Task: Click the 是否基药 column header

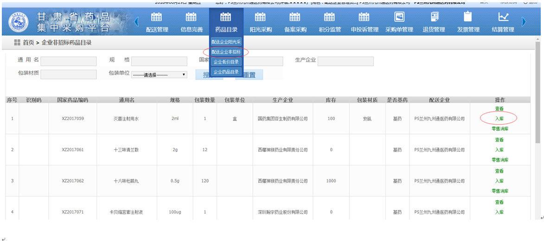Action: (x=397, y=100)
